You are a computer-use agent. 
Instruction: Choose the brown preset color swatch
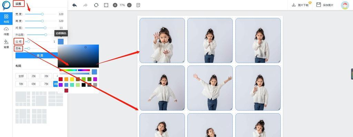(78, 79)
